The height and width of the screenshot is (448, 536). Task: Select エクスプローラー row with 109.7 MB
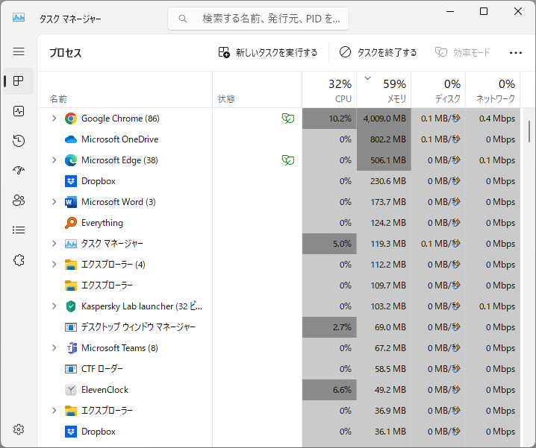[278, 285]
